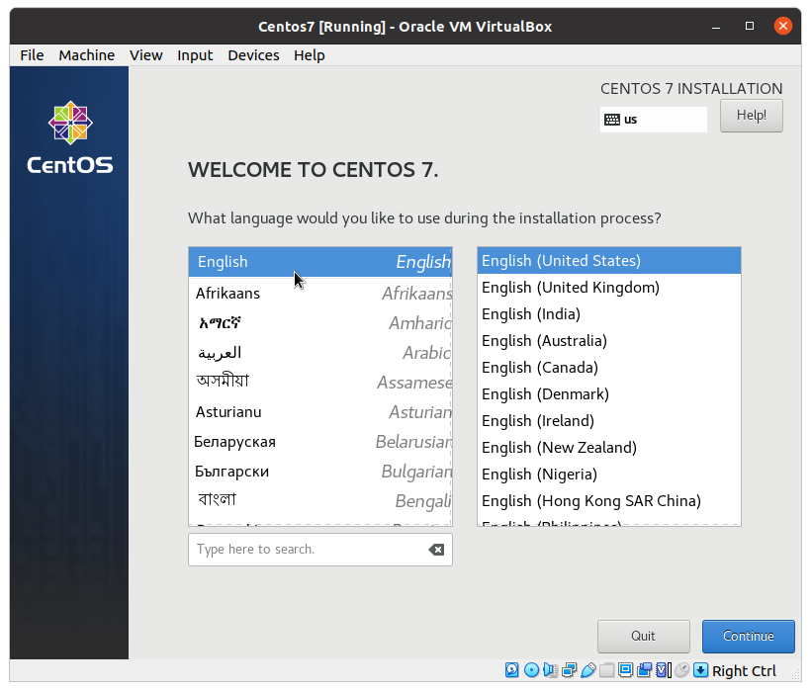Viewport: 811px width, 691px height.
Task: Click the network adapters status icon
Action: coord(570,670)
